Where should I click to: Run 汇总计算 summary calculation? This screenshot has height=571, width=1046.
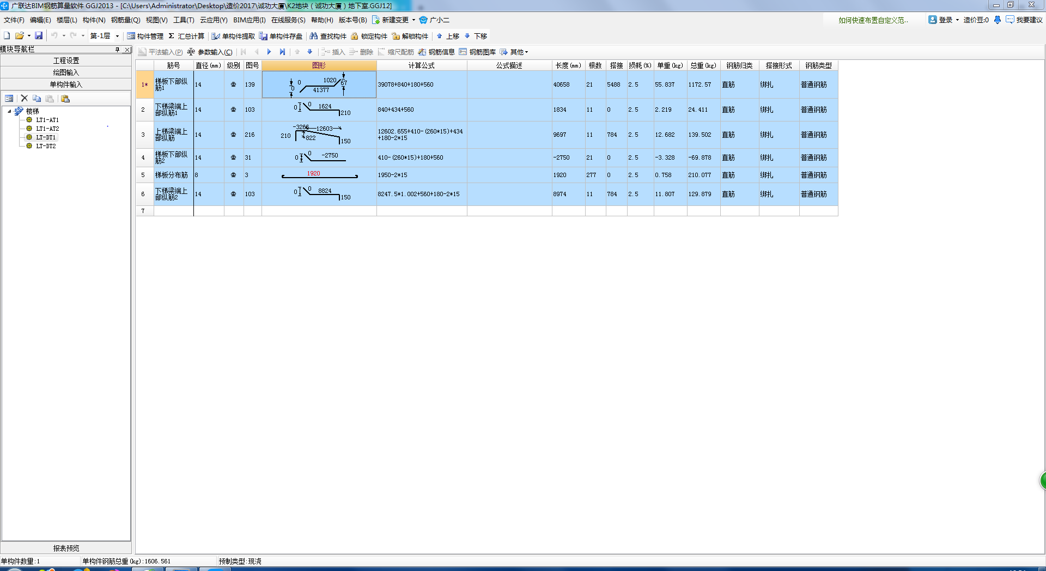186,37
